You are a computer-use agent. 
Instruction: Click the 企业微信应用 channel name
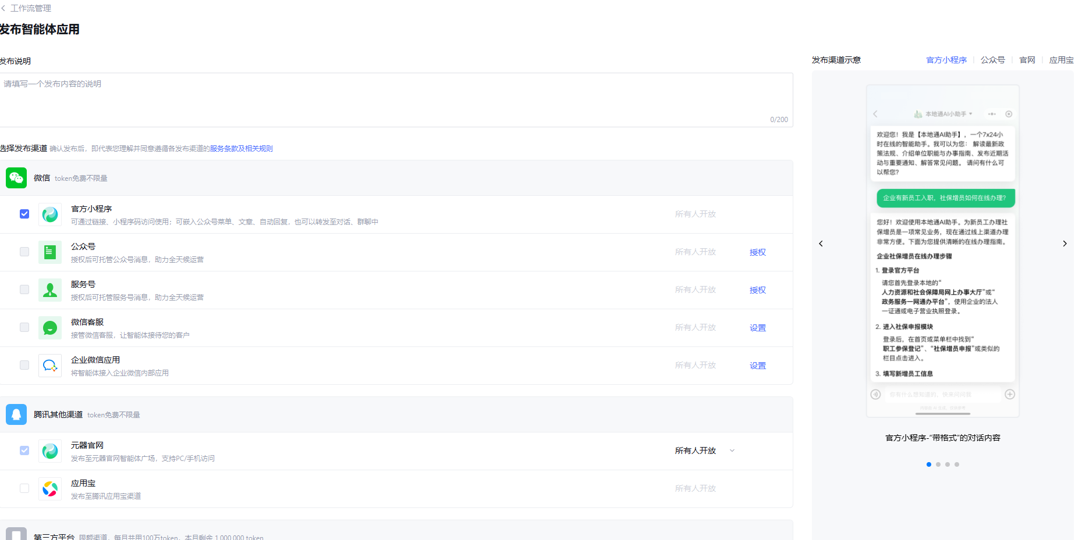pyautogui.click(x=95, y=360)
